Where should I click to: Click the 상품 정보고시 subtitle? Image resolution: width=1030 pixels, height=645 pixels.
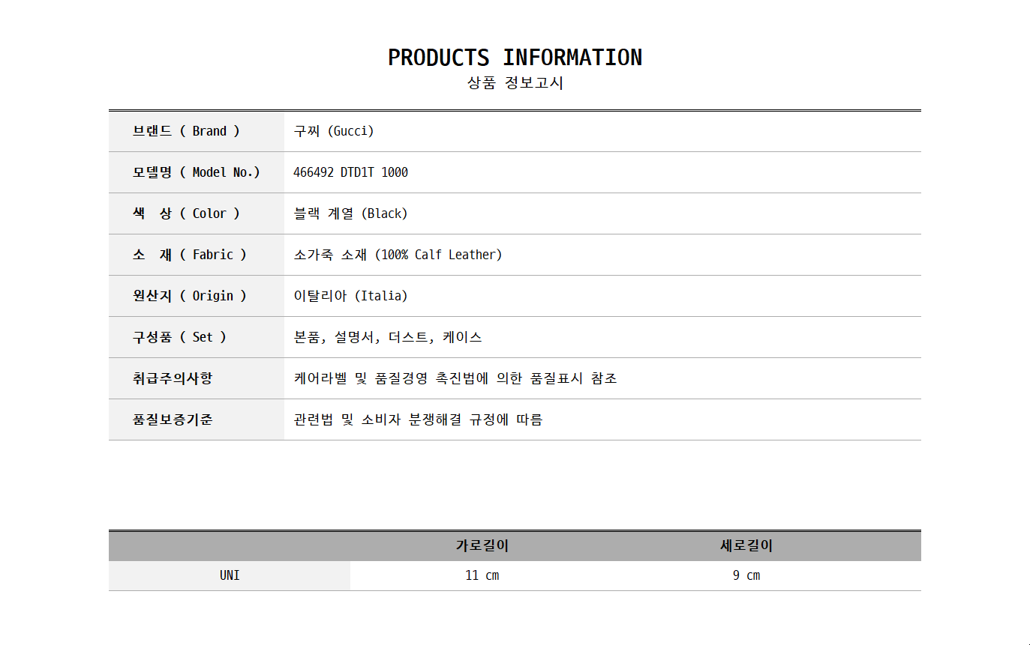pyautogui.click(x=515, y=83)
